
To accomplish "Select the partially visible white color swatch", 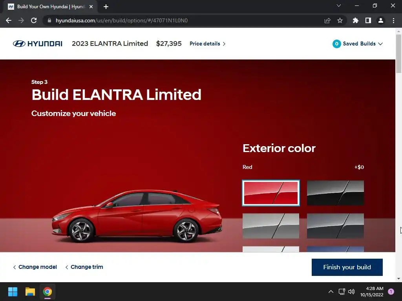I will click(271, 249).
